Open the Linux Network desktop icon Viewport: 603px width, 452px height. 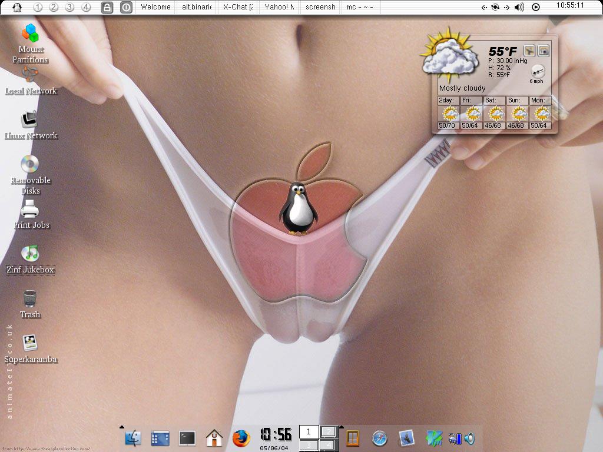(x=29, y=119)
